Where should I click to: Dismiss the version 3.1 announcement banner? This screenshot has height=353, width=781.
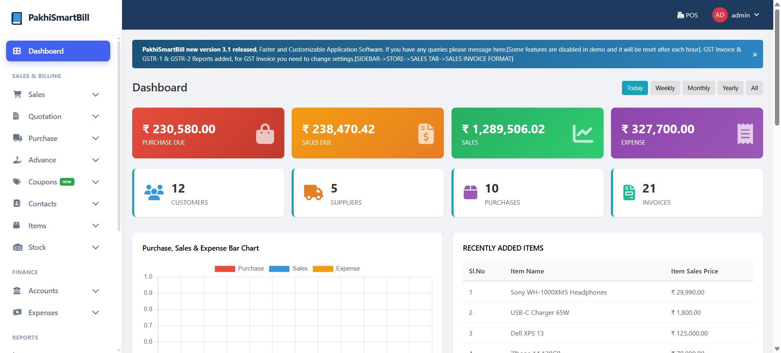click(x=755, y=54)
